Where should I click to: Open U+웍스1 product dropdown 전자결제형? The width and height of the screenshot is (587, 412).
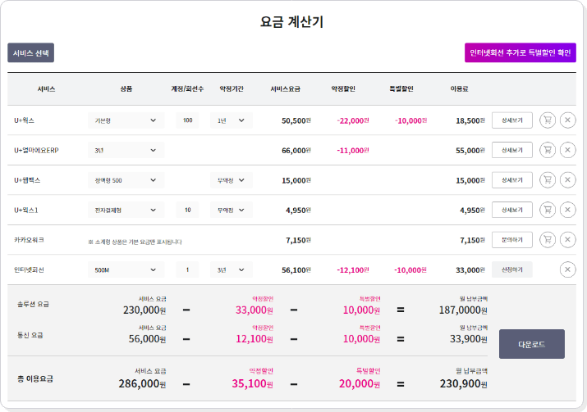[126, 210]
